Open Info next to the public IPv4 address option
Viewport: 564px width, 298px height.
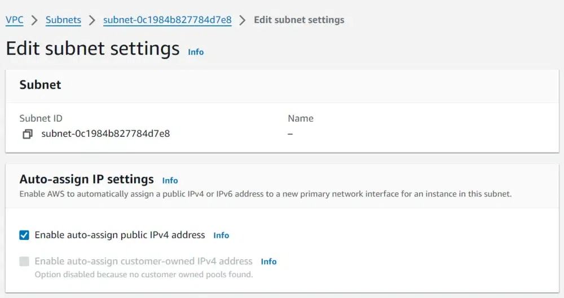221,235
